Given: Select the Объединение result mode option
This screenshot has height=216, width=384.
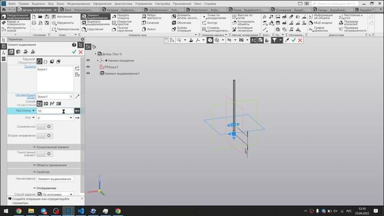Looking at the screenshot, I should point(40,61).
